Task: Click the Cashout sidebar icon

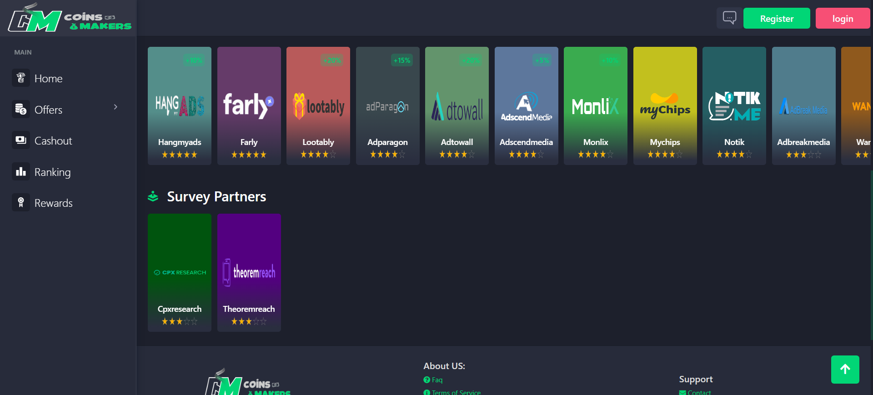Action: click(x=21, y=140)
